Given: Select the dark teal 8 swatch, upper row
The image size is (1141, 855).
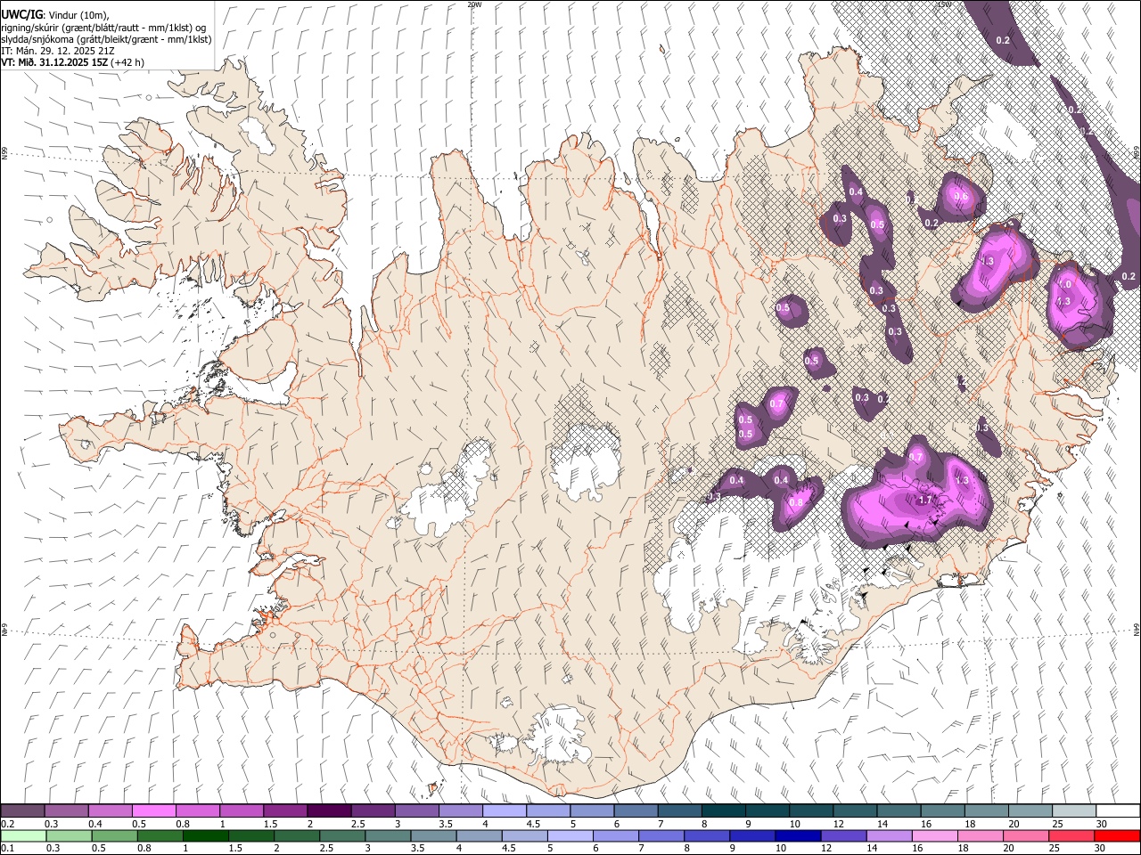Looking at the screenshot, I should (723, 811).
